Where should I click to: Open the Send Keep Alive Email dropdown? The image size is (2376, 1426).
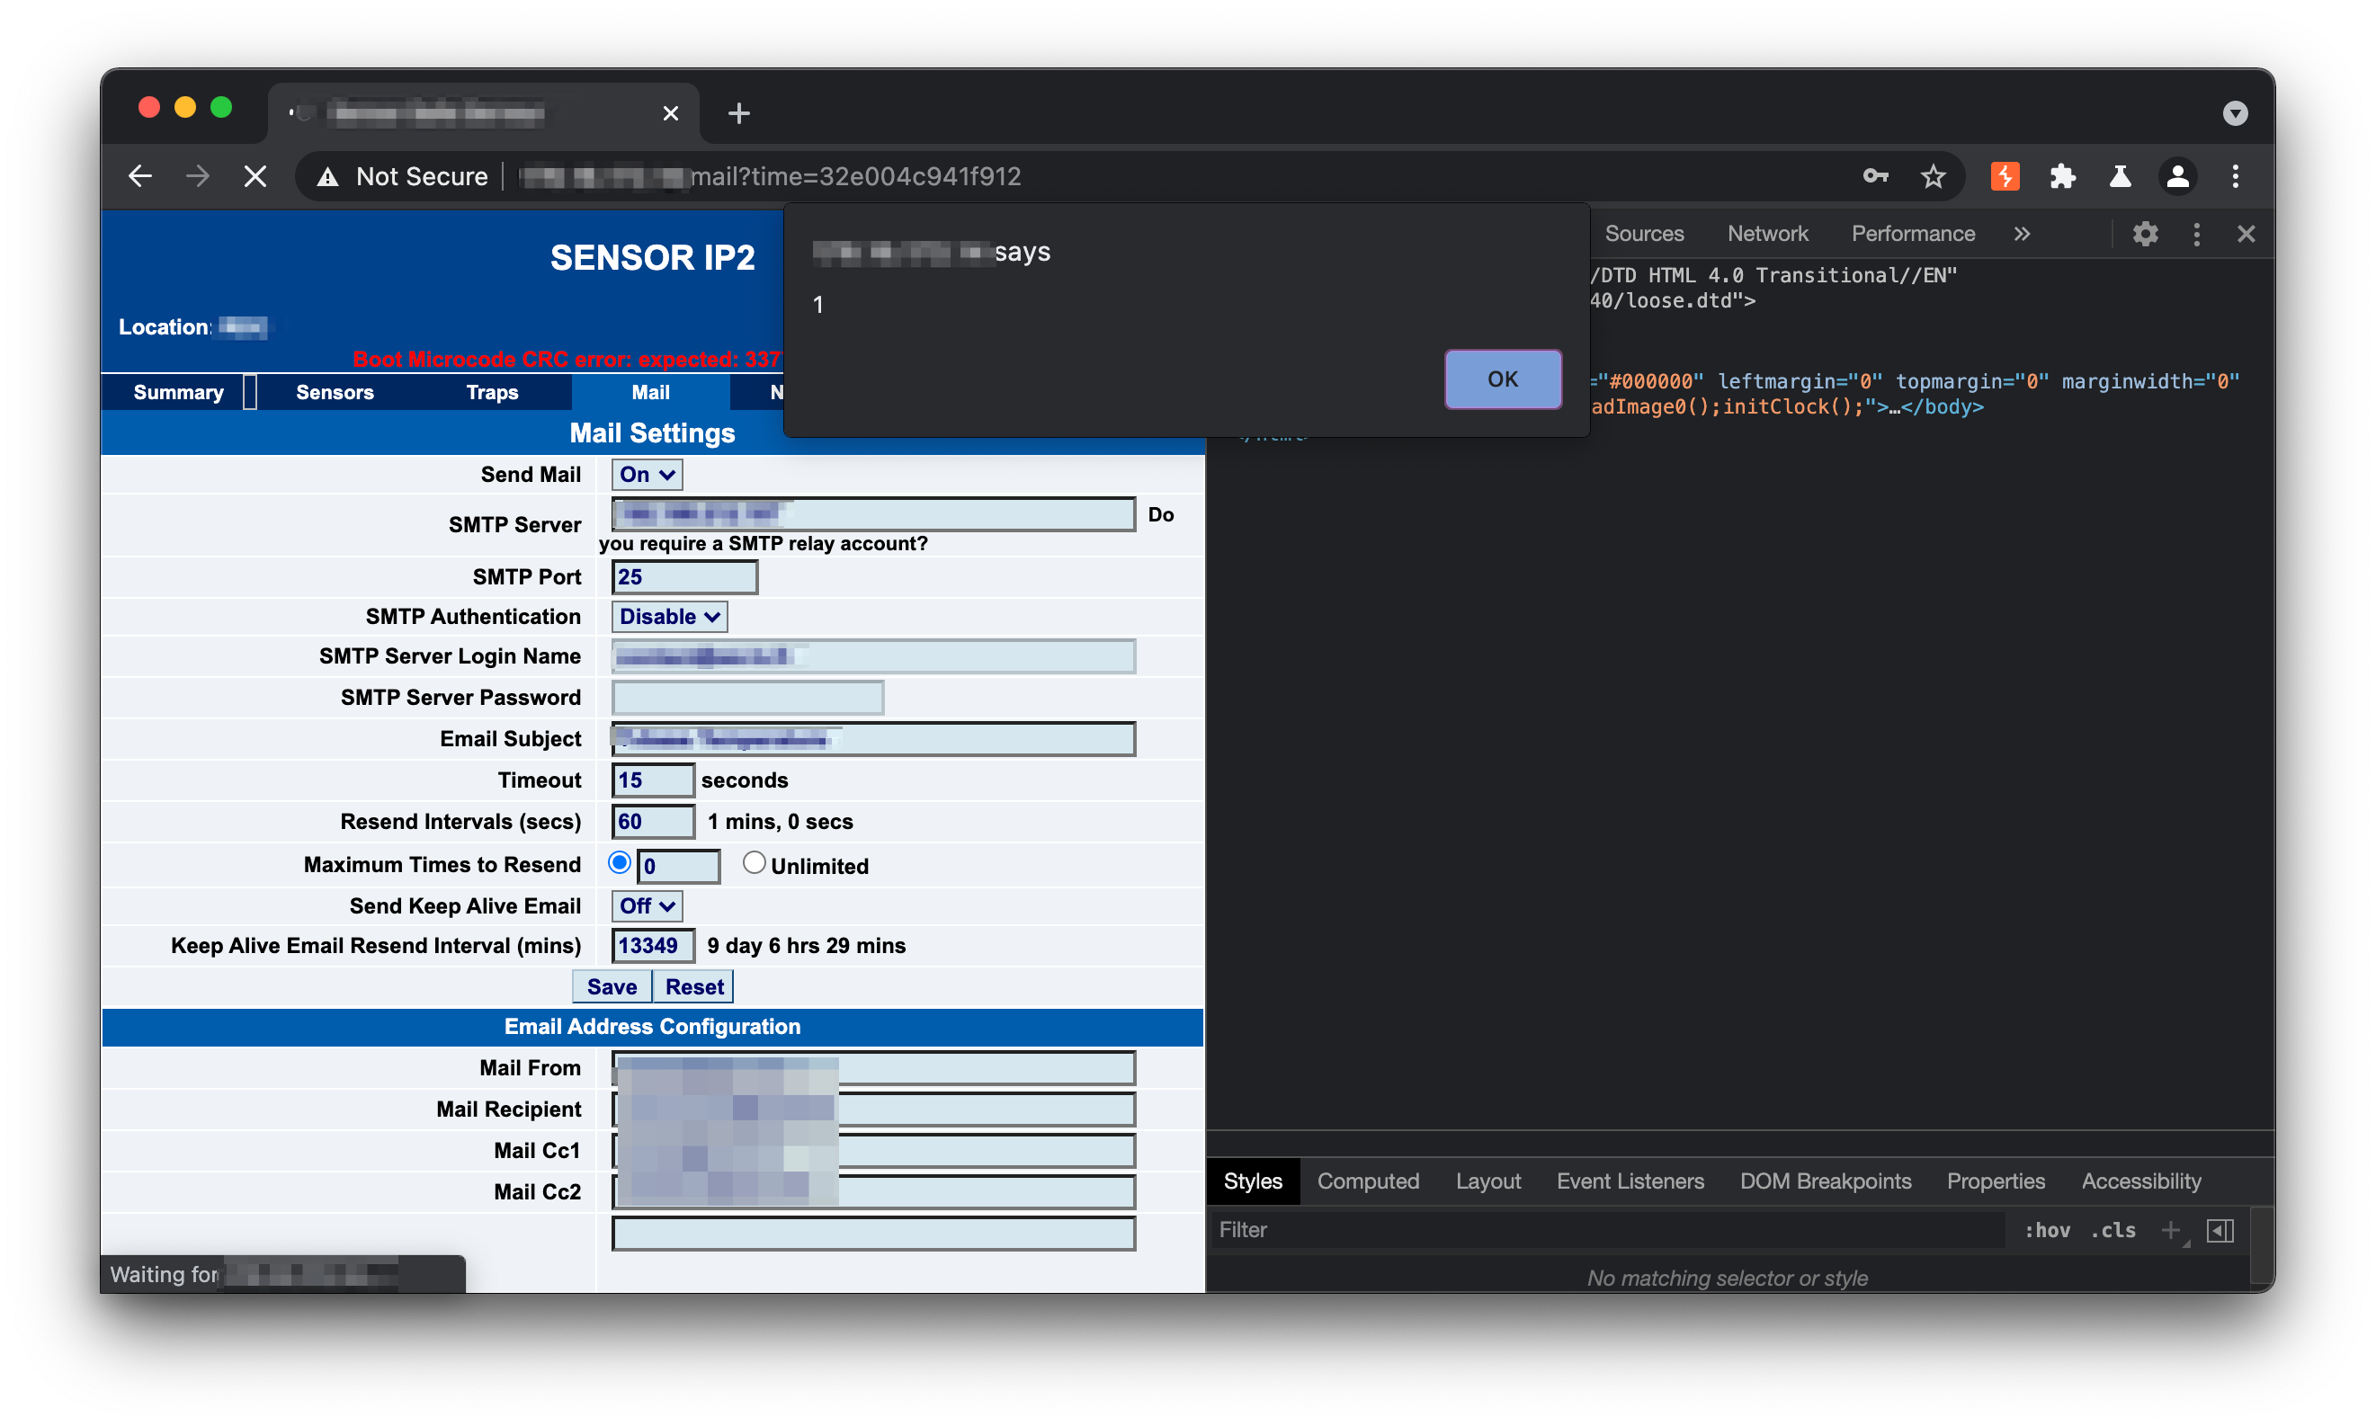coord(647,906)
